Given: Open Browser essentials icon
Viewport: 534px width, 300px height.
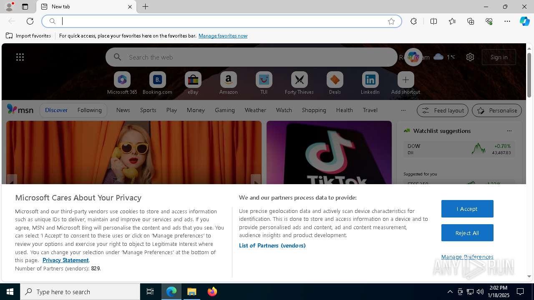Looking at the screenshot, I should tap(489, 21).
